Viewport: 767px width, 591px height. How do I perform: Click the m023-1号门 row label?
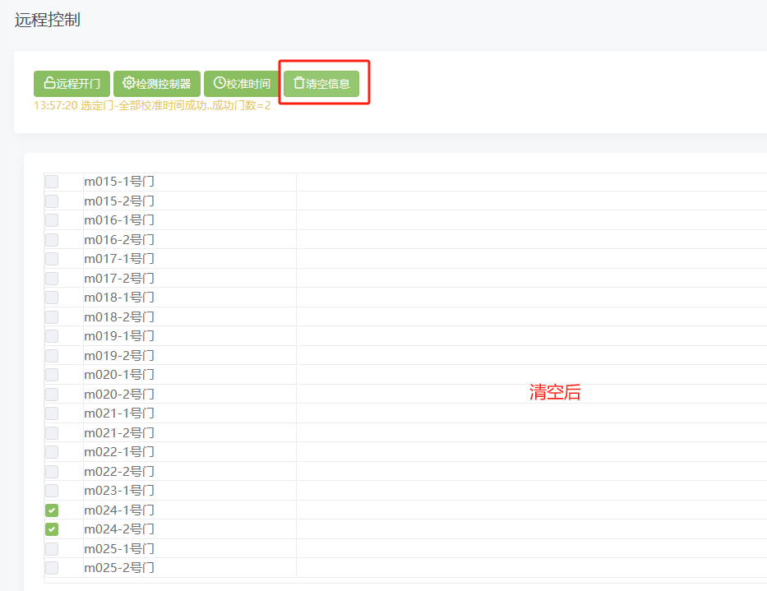pos(119,491)
